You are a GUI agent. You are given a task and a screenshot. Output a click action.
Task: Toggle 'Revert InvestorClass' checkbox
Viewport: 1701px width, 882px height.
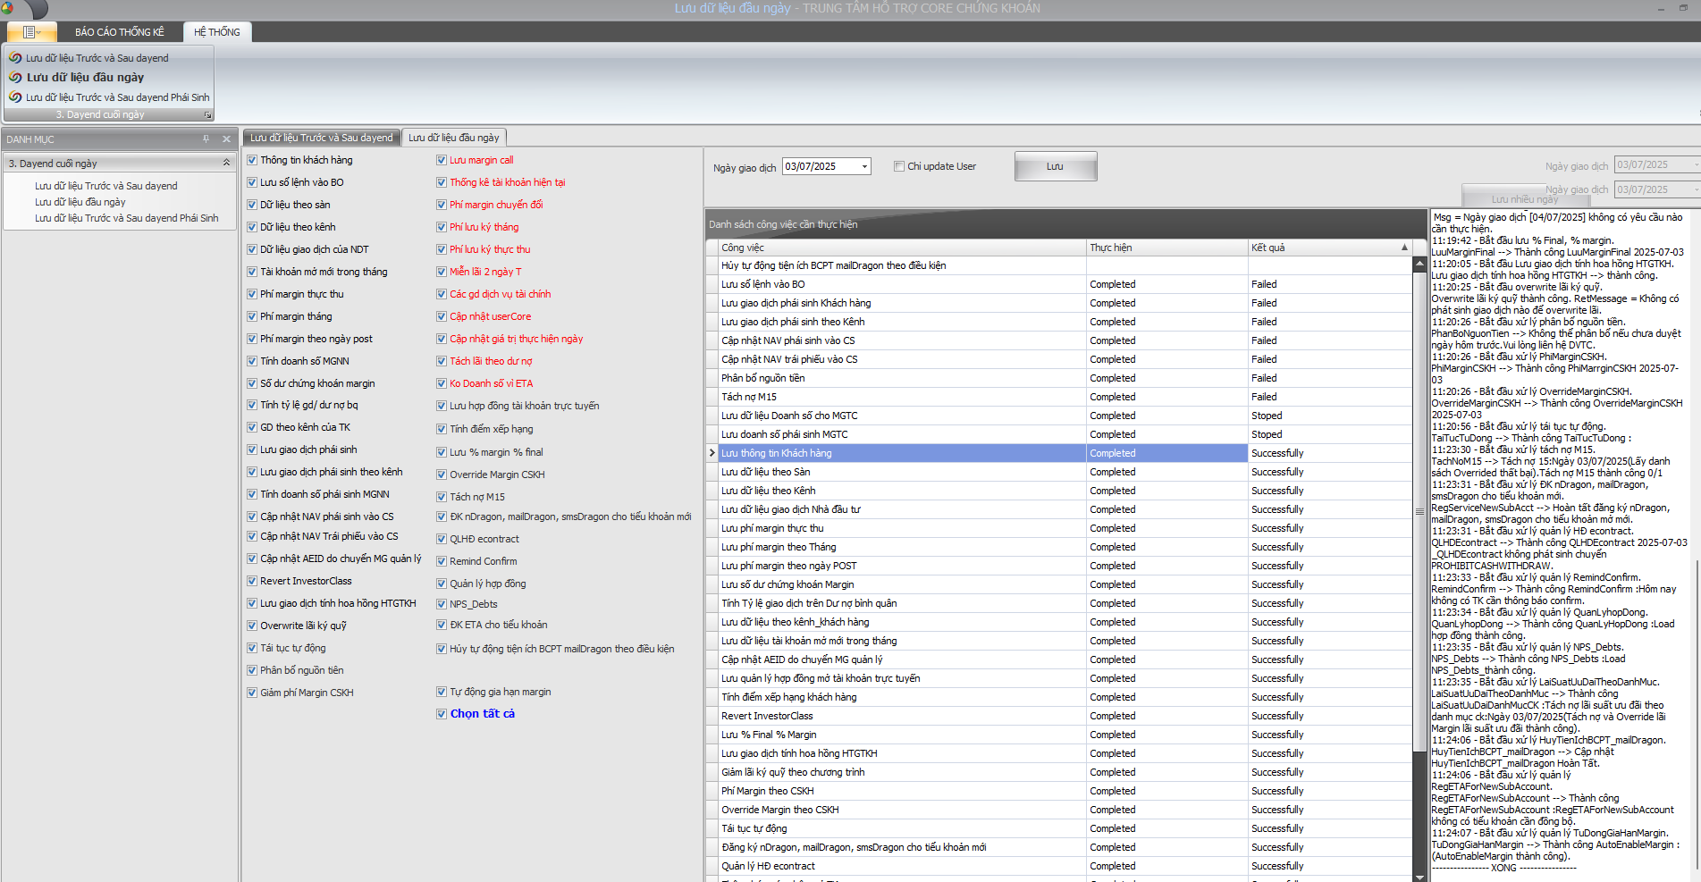252,581
